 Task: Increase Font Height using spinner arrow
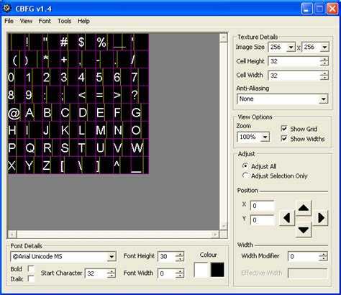click(180, 254)
